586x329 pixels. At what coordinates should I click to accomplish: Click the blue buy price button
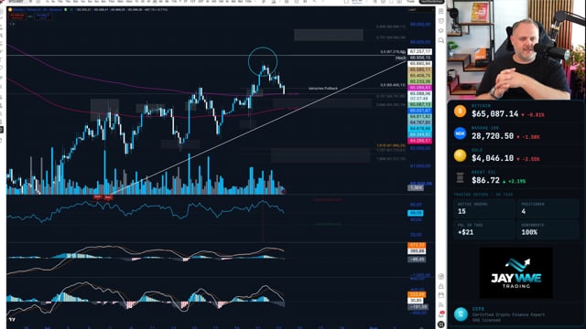[43, 16]
